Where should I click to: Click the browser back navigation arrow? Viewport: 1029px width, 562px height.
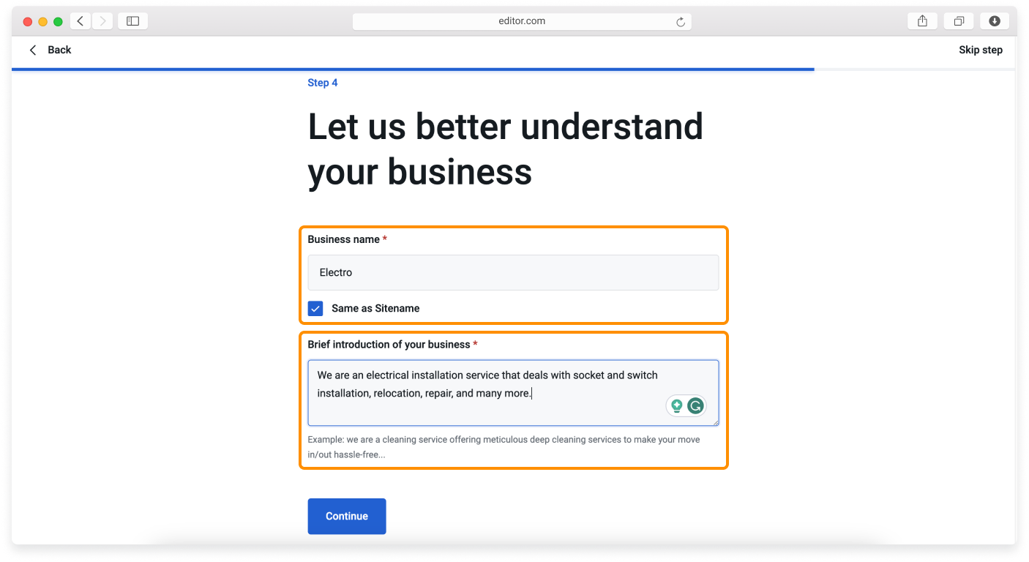click(81, 21)
